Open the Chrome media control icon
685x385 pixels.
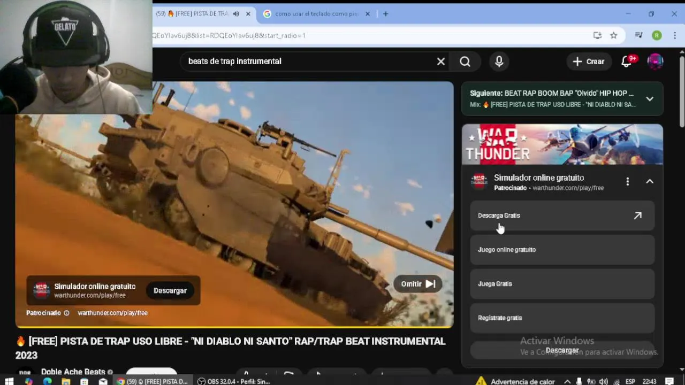pyautogui.click(x=638, y=35)
